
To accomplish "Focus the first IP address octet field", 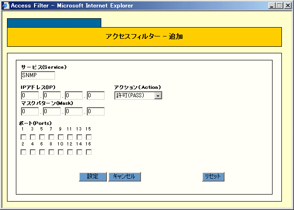I will [30, 95].
